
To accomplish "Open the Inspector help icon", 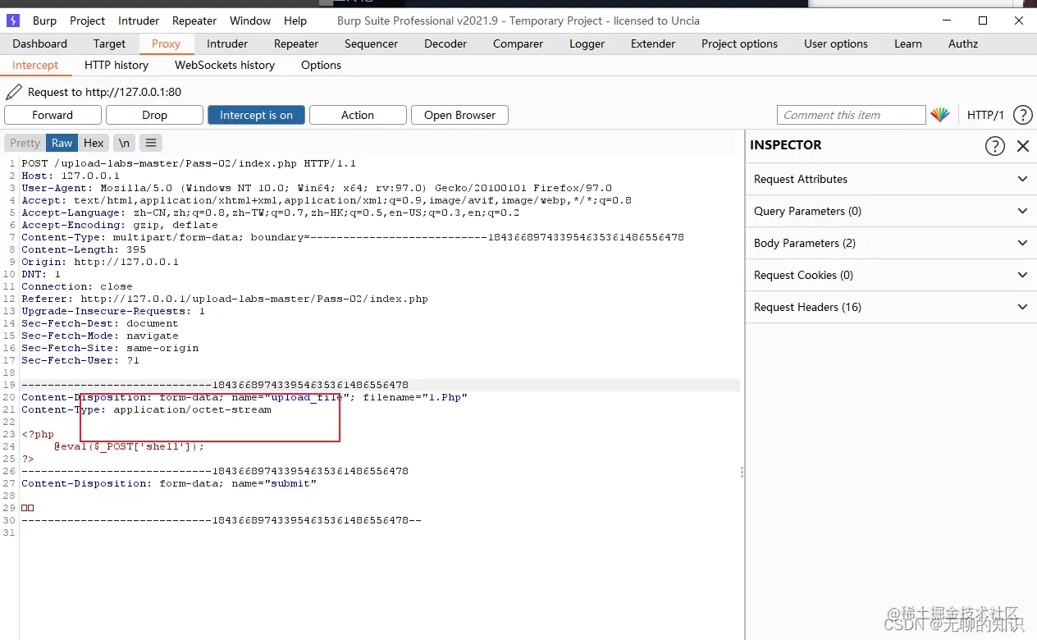I will [x=994, y=146].
